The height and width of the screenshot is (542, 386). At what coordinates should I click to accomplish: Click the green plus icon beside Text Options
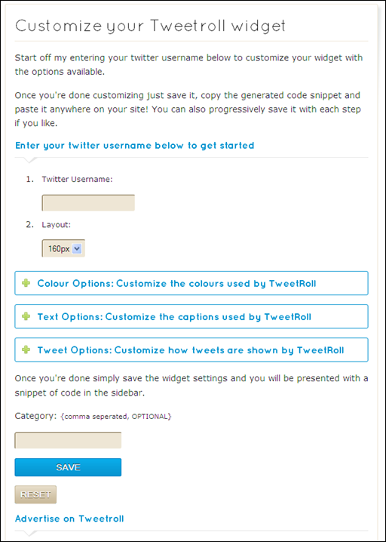coord(26,316)
